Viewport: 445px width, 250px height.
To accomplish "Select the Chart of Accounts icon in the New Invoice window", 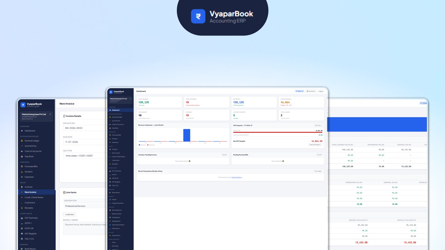I will click(x=22, y=151).
